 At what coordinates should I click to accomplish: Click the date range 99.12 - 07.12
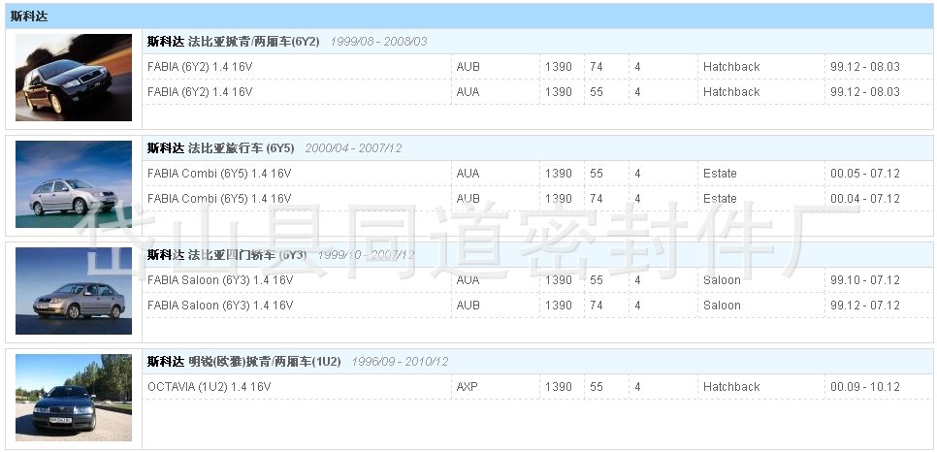click(x=864, y=305)
